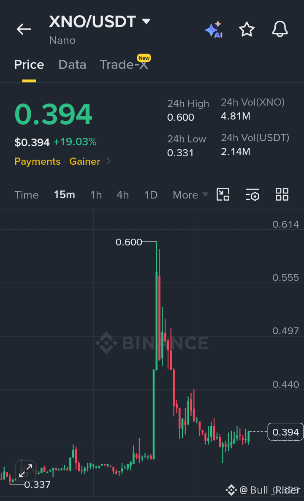Expand chart to fullscreen with arrows icon
This screenshot has width=304, height=501.
point(26,471)
